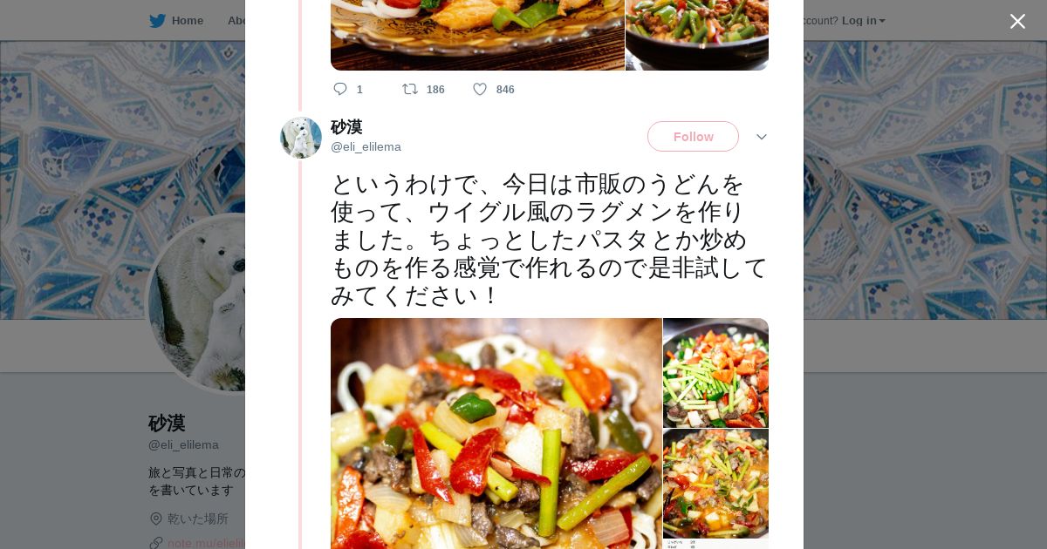This screenshot has width=1047, height=549.
Task: Open the stir-fry vegetables pan photo
Action: pos(716,373)
